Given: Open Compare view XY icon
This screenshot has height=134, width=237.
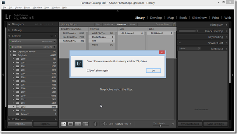Looking at the screenshot, I should pos(78,124).
